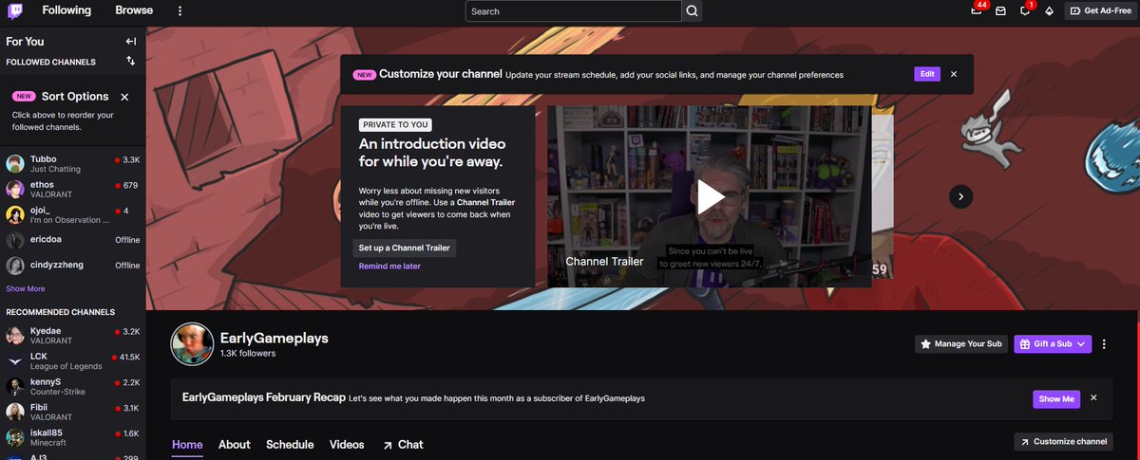Open the Chat popout tab
The image size is (1140, 460).
click(x=403, y=444)
